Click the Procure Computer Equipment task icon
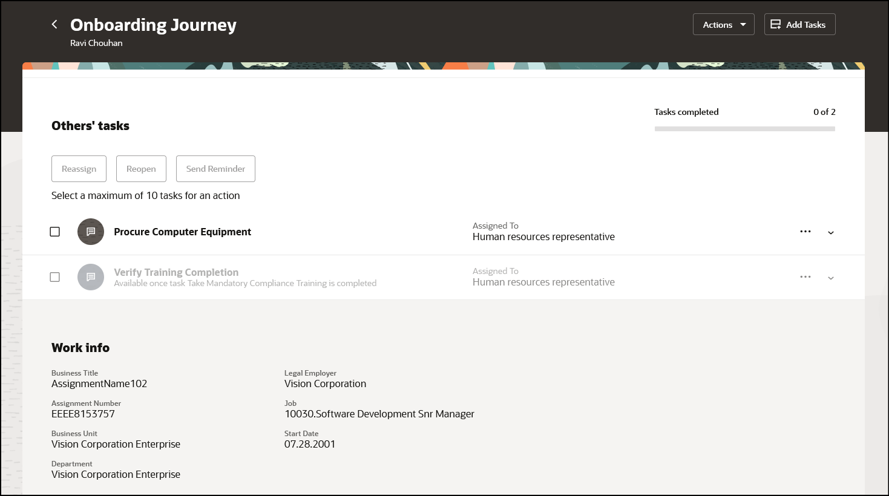 (x=91, y=232)
